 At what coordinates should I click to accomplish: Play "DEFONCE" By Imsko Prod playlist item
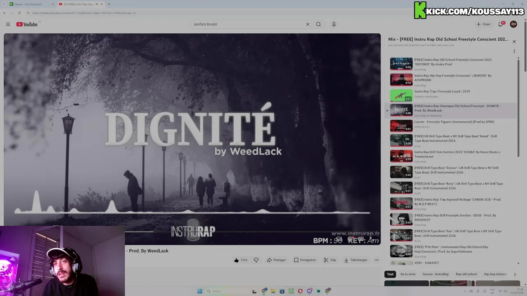tap(451, 64)
